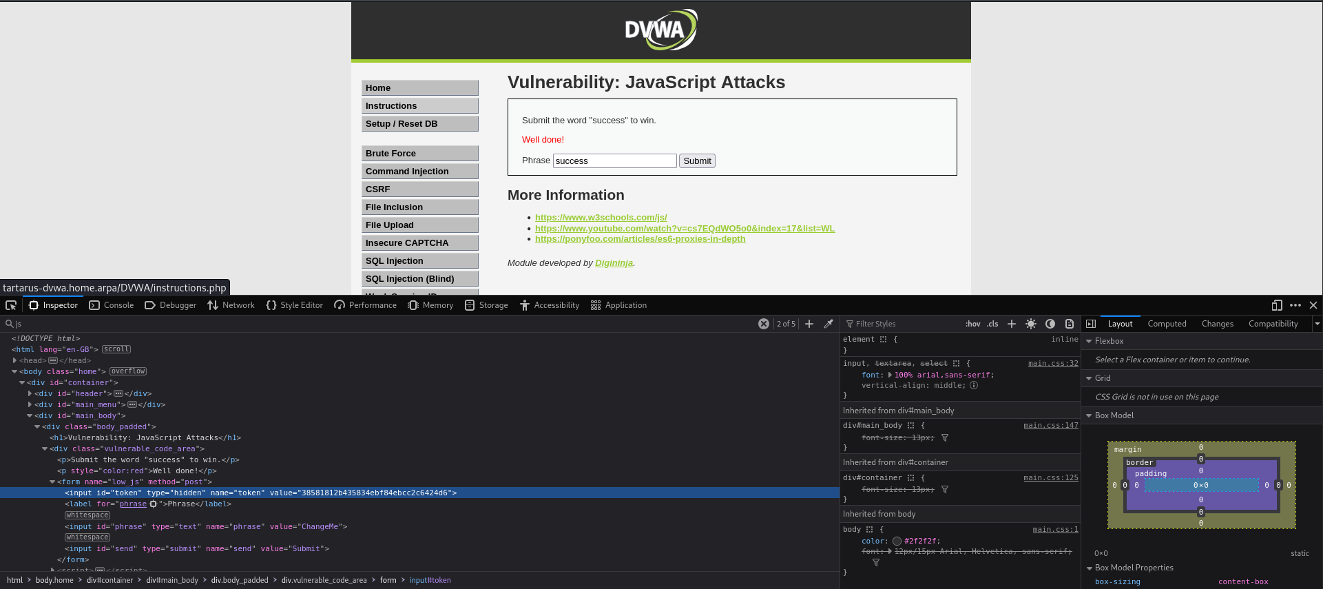
Task: Click the #2f2f2f color swatch
Action: pos(897,541)
